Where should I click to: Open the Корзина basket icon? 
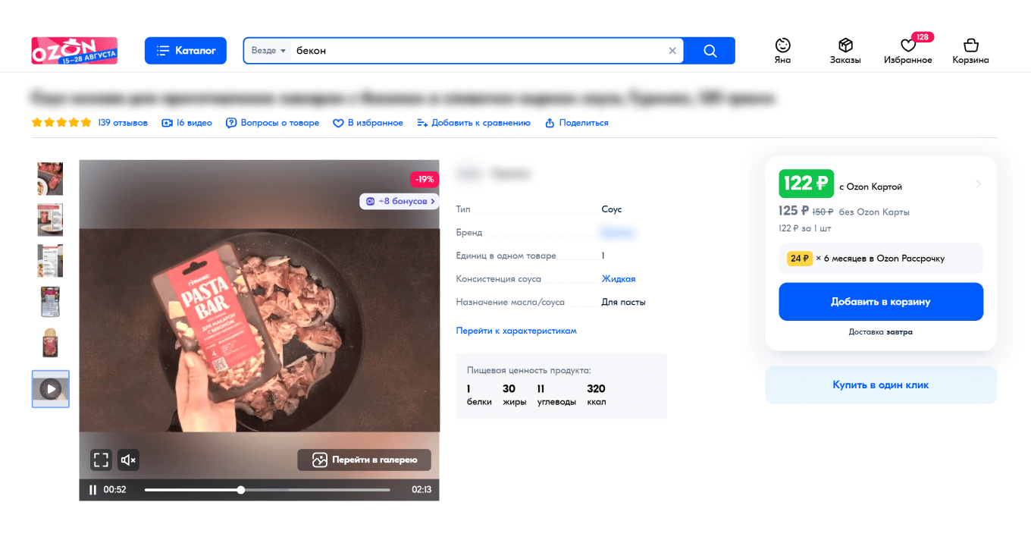pyautogui.click(x=970, y=51)
